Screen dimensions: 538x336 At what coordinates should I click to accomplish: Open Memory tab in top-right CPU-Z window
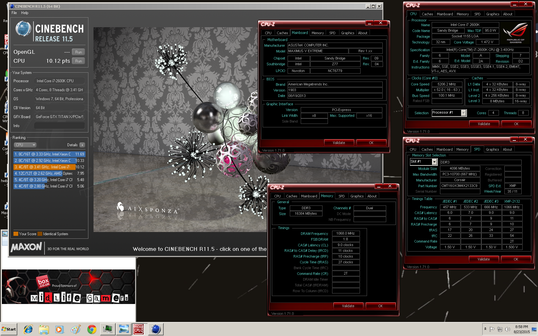click(462, 14)
